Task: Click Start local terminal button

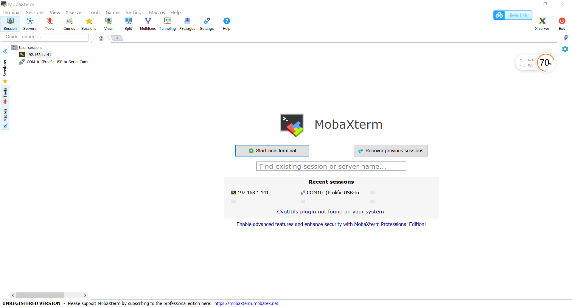Action: (272, 151)
